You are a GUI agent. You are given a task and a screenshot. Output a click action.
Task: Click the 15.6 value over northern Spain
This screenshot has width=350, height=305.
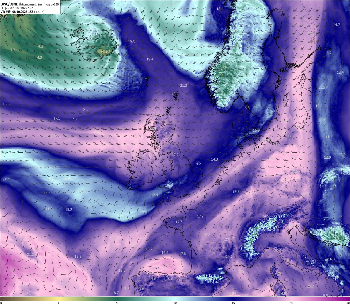(x=170, y=279)
